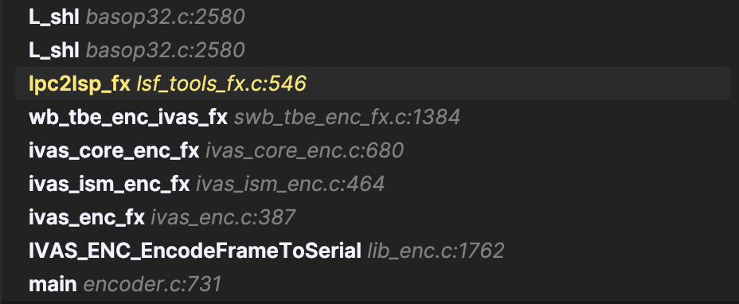This screenshot has height=304, width=739.
Task: Open the ivas_ism_enc_fx stack frame
Action: (x=373, y=184)
